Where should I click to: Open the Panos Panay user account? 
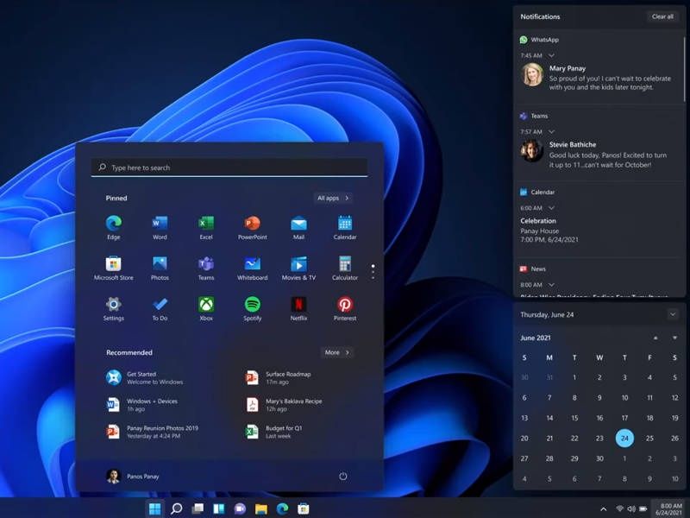tap(133, 477)
